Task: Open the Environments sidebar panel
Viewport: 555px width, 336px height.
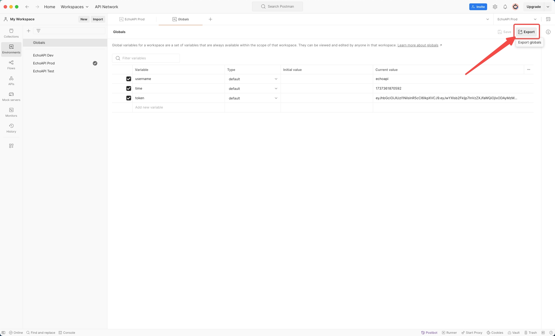Action: point(11,49)
